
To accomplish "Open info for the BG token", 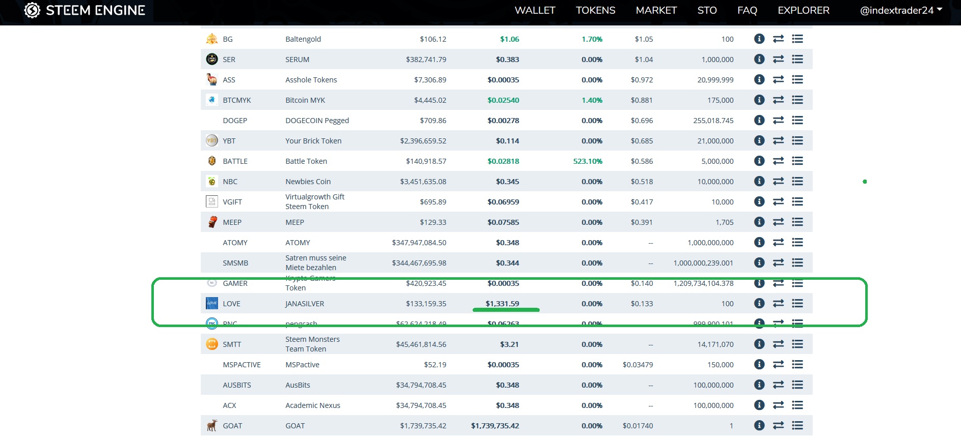I will (759, 39).
